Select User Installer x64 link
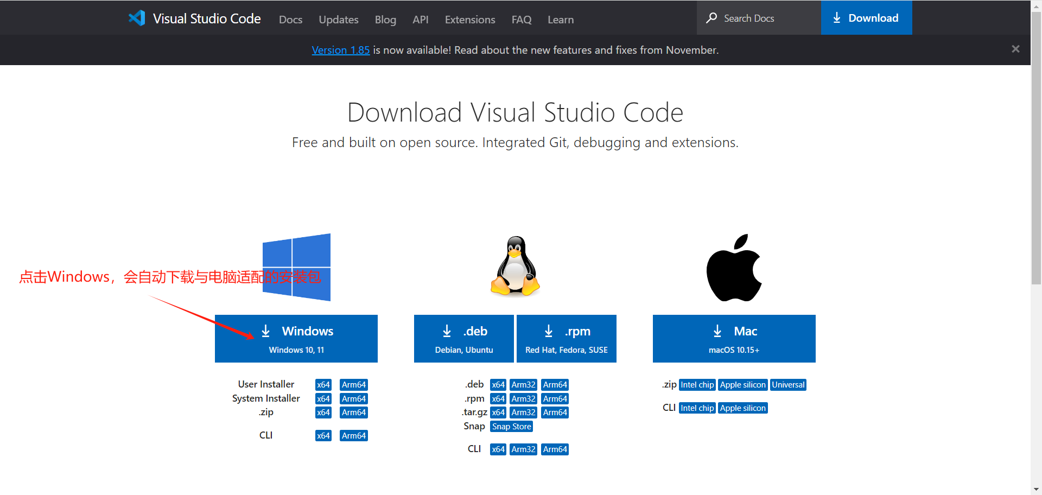 [323, 385]
